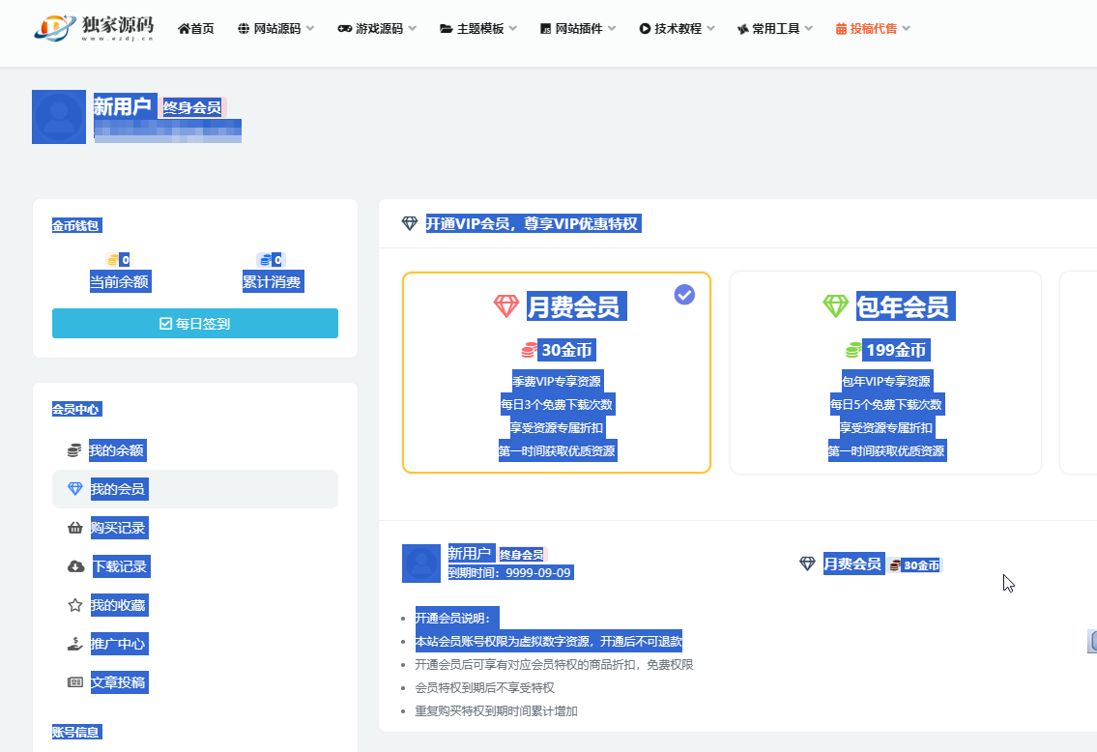Expand the 游戏源码 dropdown chevron
The image size is (1097, 752).
tap(412, 29)
